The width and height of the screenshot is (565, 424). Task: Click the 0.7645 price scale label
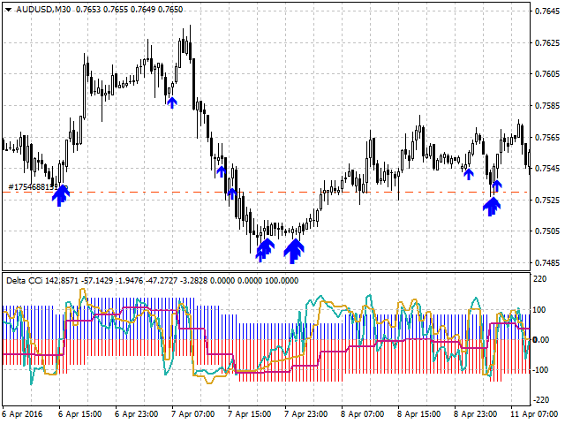coord(546,11)
